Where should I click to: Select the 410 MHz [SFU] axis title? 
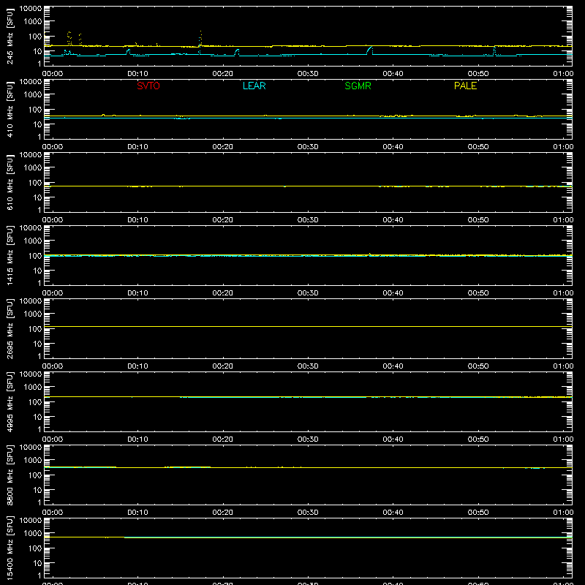10,109
